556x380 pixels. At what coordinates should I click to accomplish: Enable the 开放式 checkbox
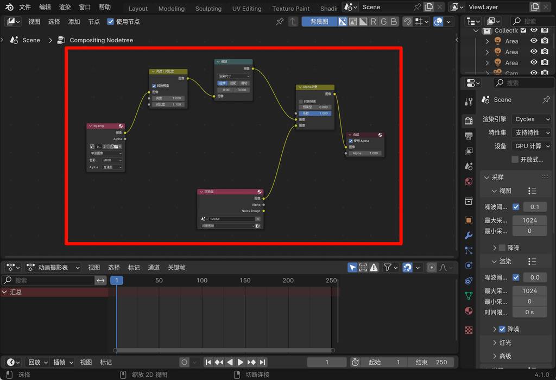tap(515, 160)
